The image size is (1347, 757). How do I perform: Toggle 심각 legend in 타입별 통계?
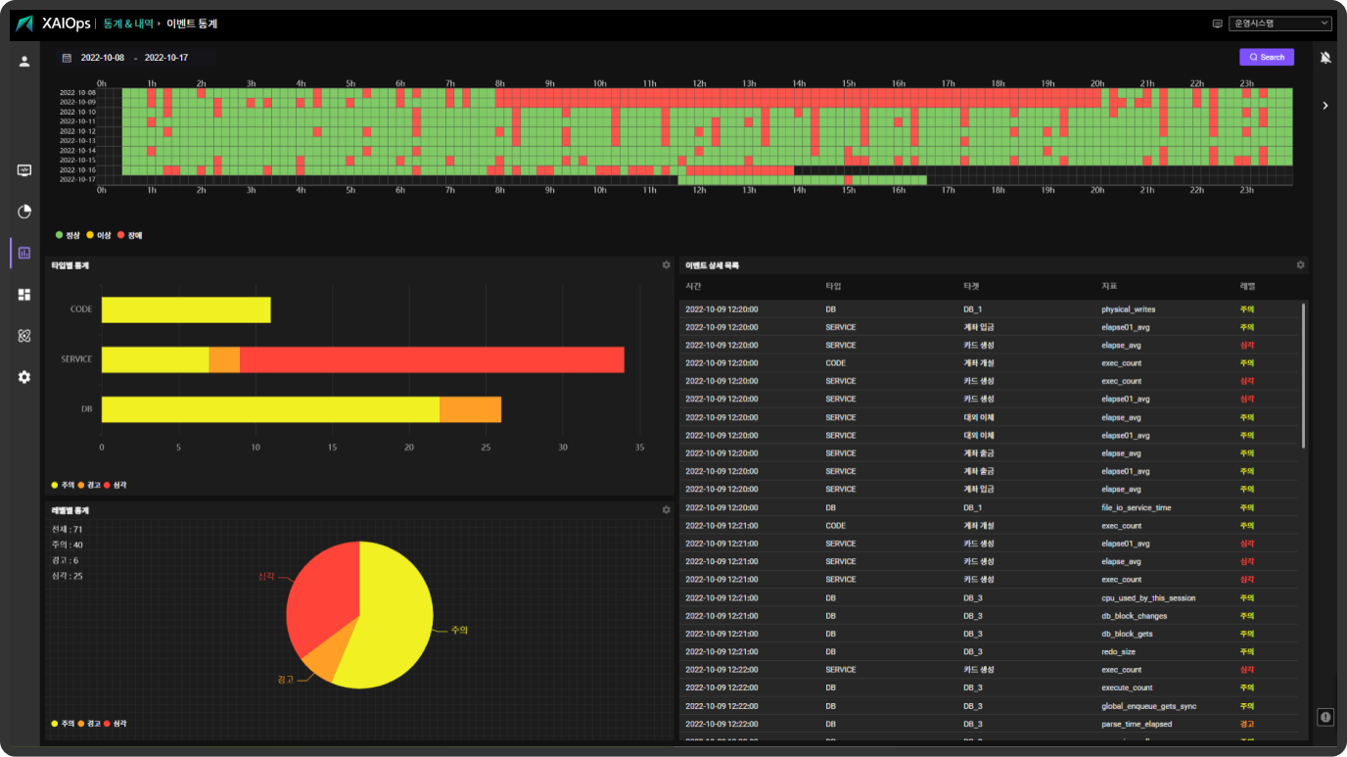click(x=115, y=485)
